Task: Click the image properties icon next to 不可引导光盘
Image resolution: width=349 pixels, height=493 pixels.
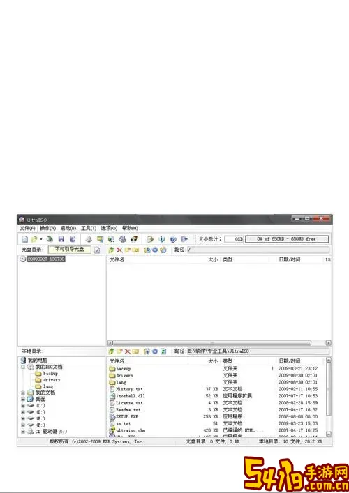Action: pyautogui.click(x=97, y=250)
